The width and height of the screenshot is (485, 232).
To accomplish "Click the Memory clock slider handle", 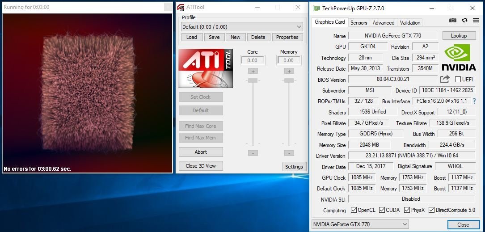I will pyautogui.click(x=289, y=80).
